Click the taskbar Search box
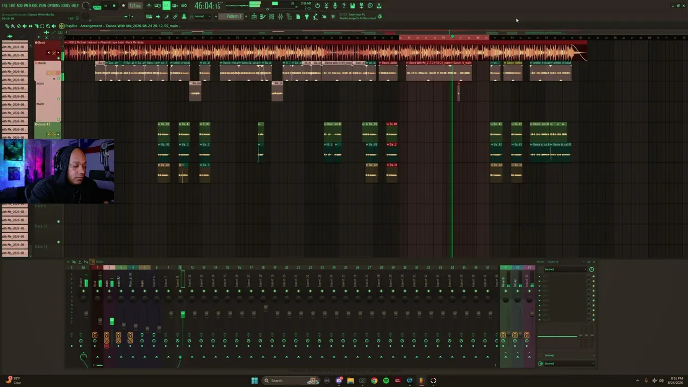The image size is (688, 387). (291, 381)
